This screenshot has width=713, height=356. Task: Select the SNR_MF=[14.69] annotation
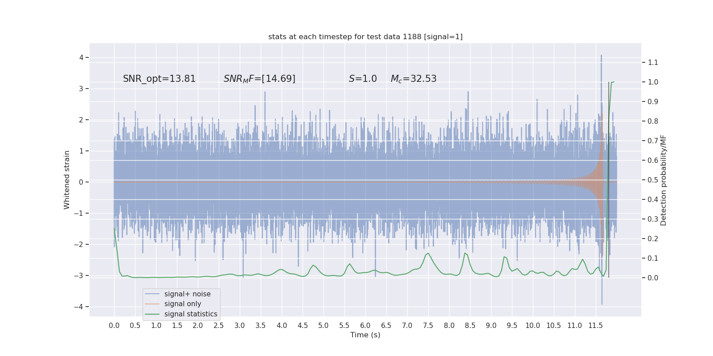point(259,79)
